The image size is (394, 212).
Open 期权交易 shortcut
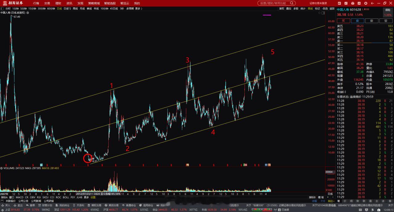tap(94, 205)
